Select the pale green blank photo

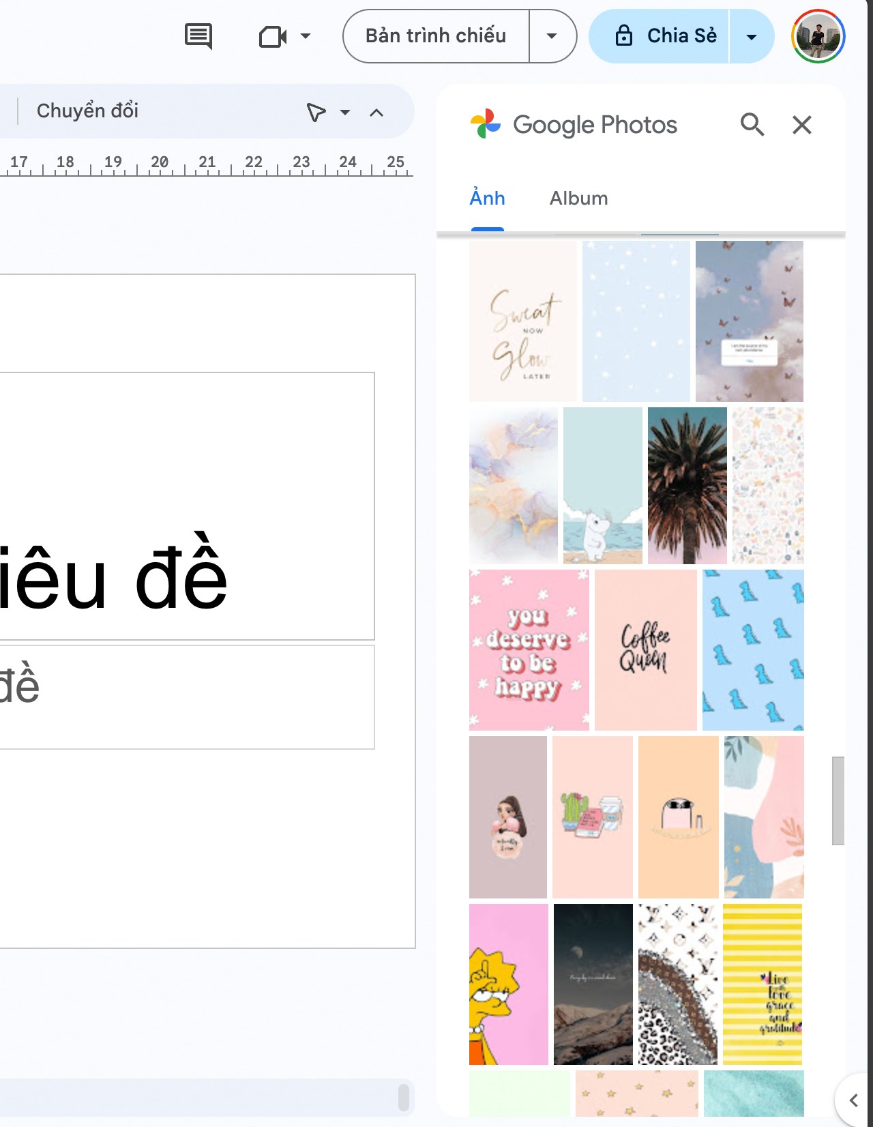click(520, 1094)
